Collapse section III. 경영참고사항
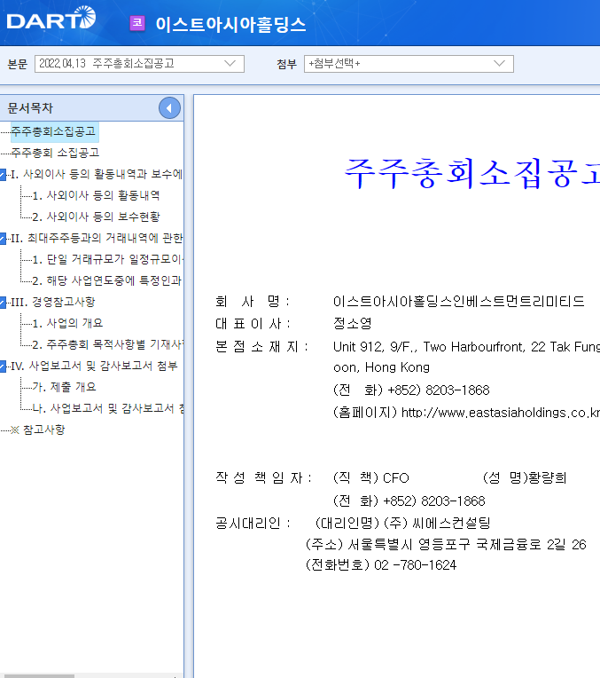Viewport: 600px width, 678px height. click(3, 303)
